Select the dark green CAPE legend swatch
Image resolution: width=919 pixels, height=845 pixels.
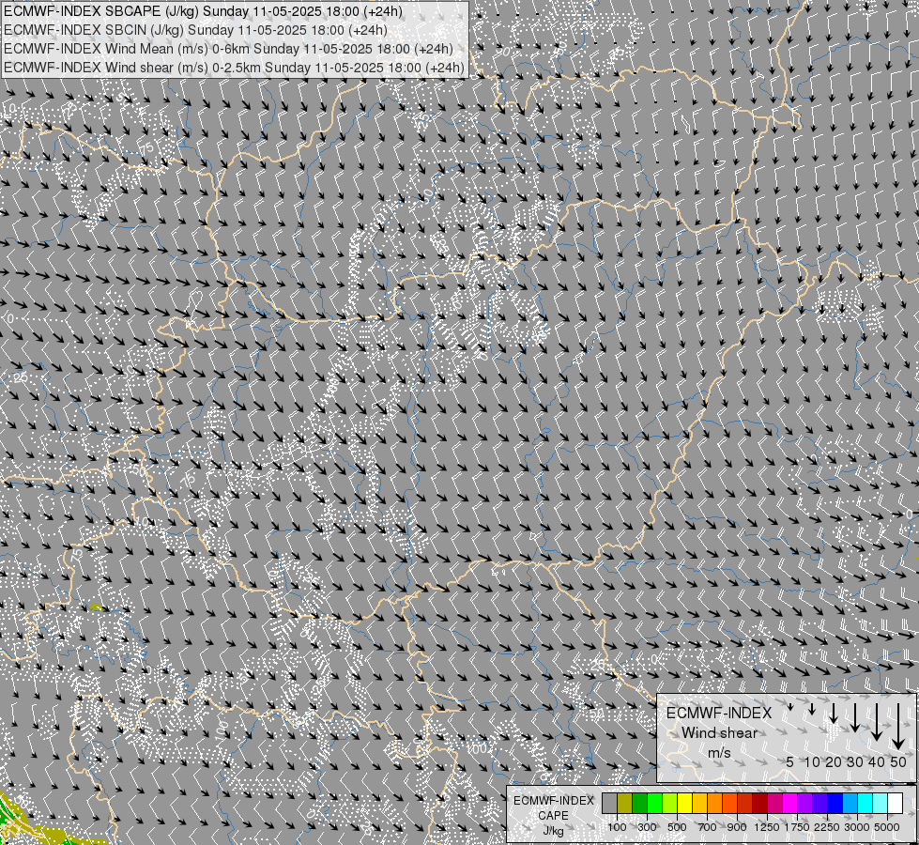(640, 803)
